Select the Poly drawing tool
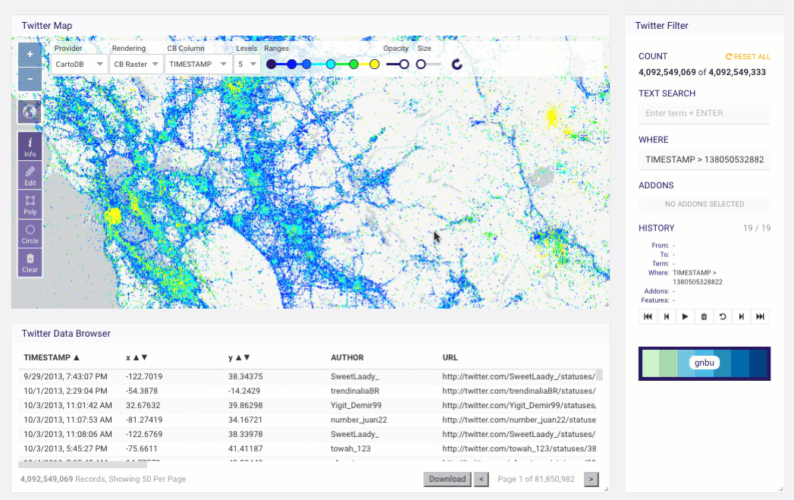794x500 pixels. (30, 205)
